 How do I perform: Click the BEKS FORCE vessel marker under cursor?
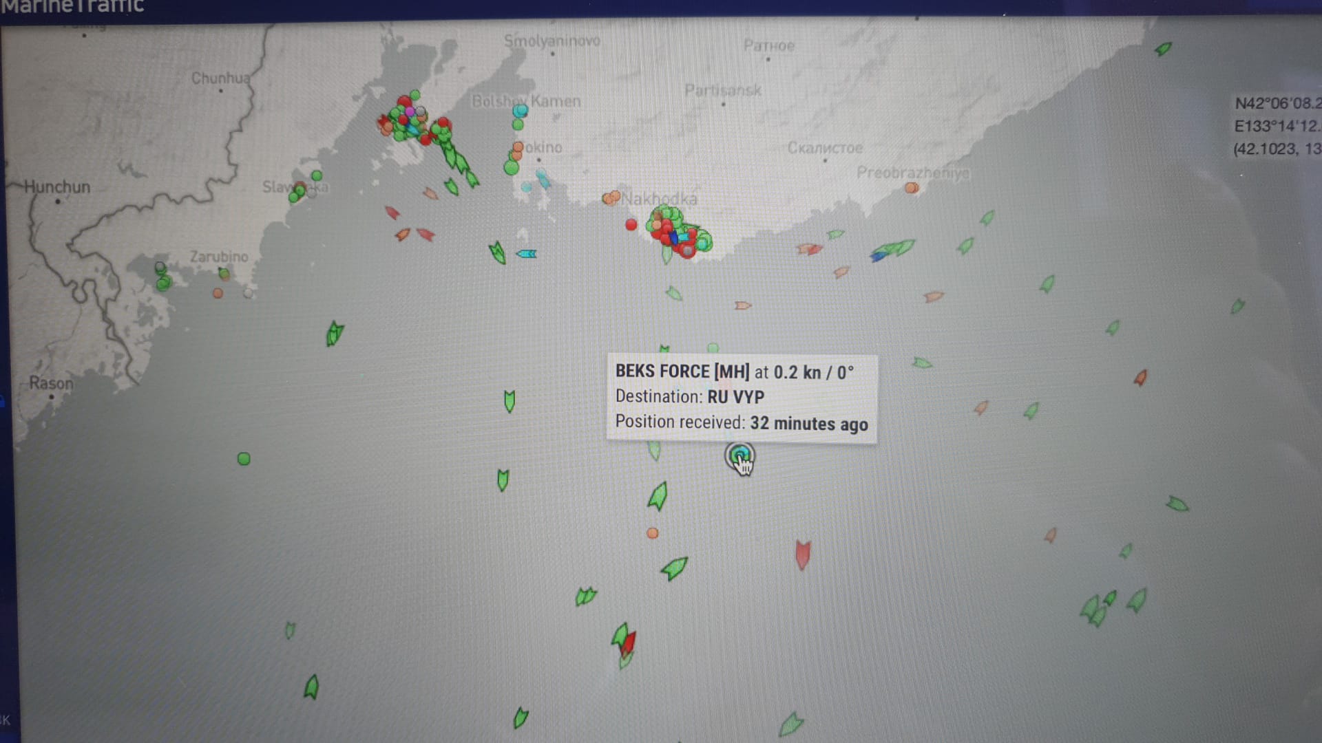(x=739, y=455)
